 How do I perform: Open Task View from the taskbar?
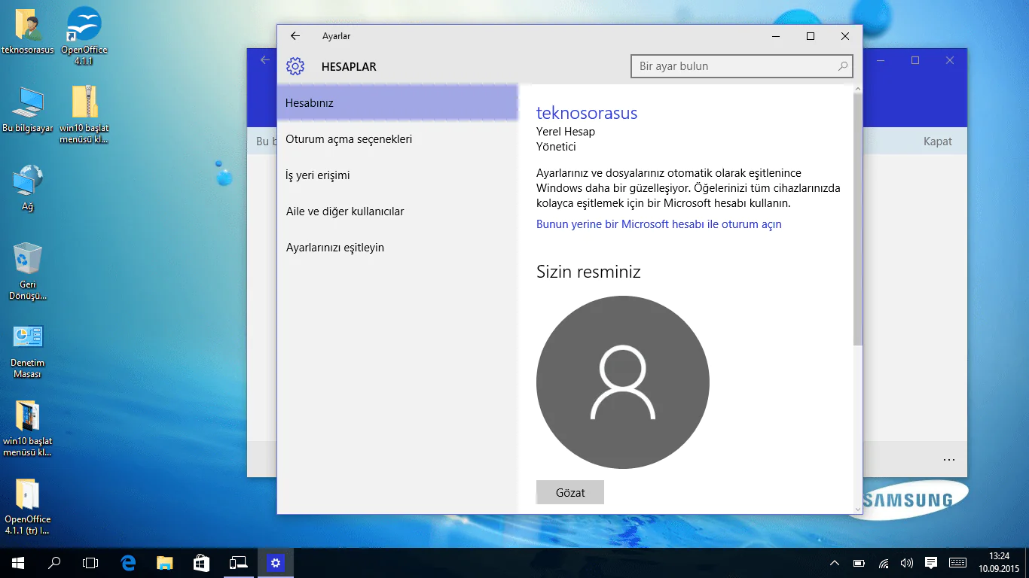[90, 562]
